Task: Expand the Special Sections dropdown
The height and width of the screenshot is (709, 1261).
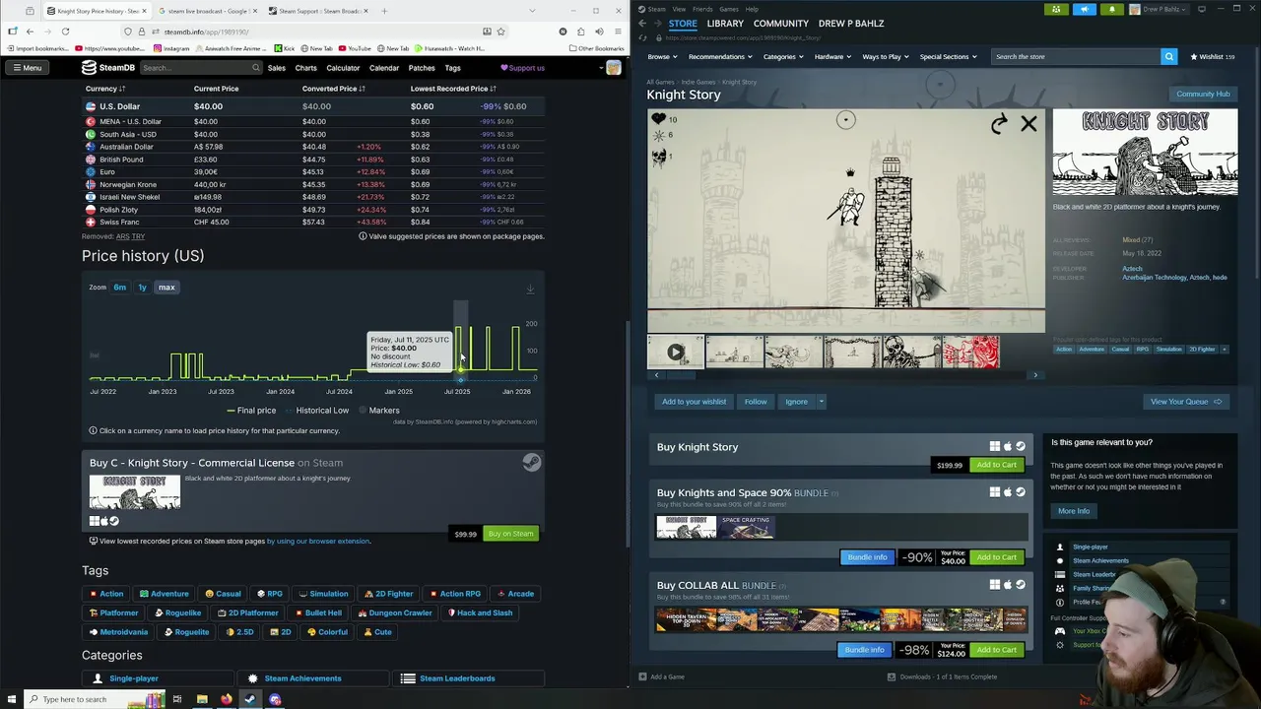Action: [949, 57]
